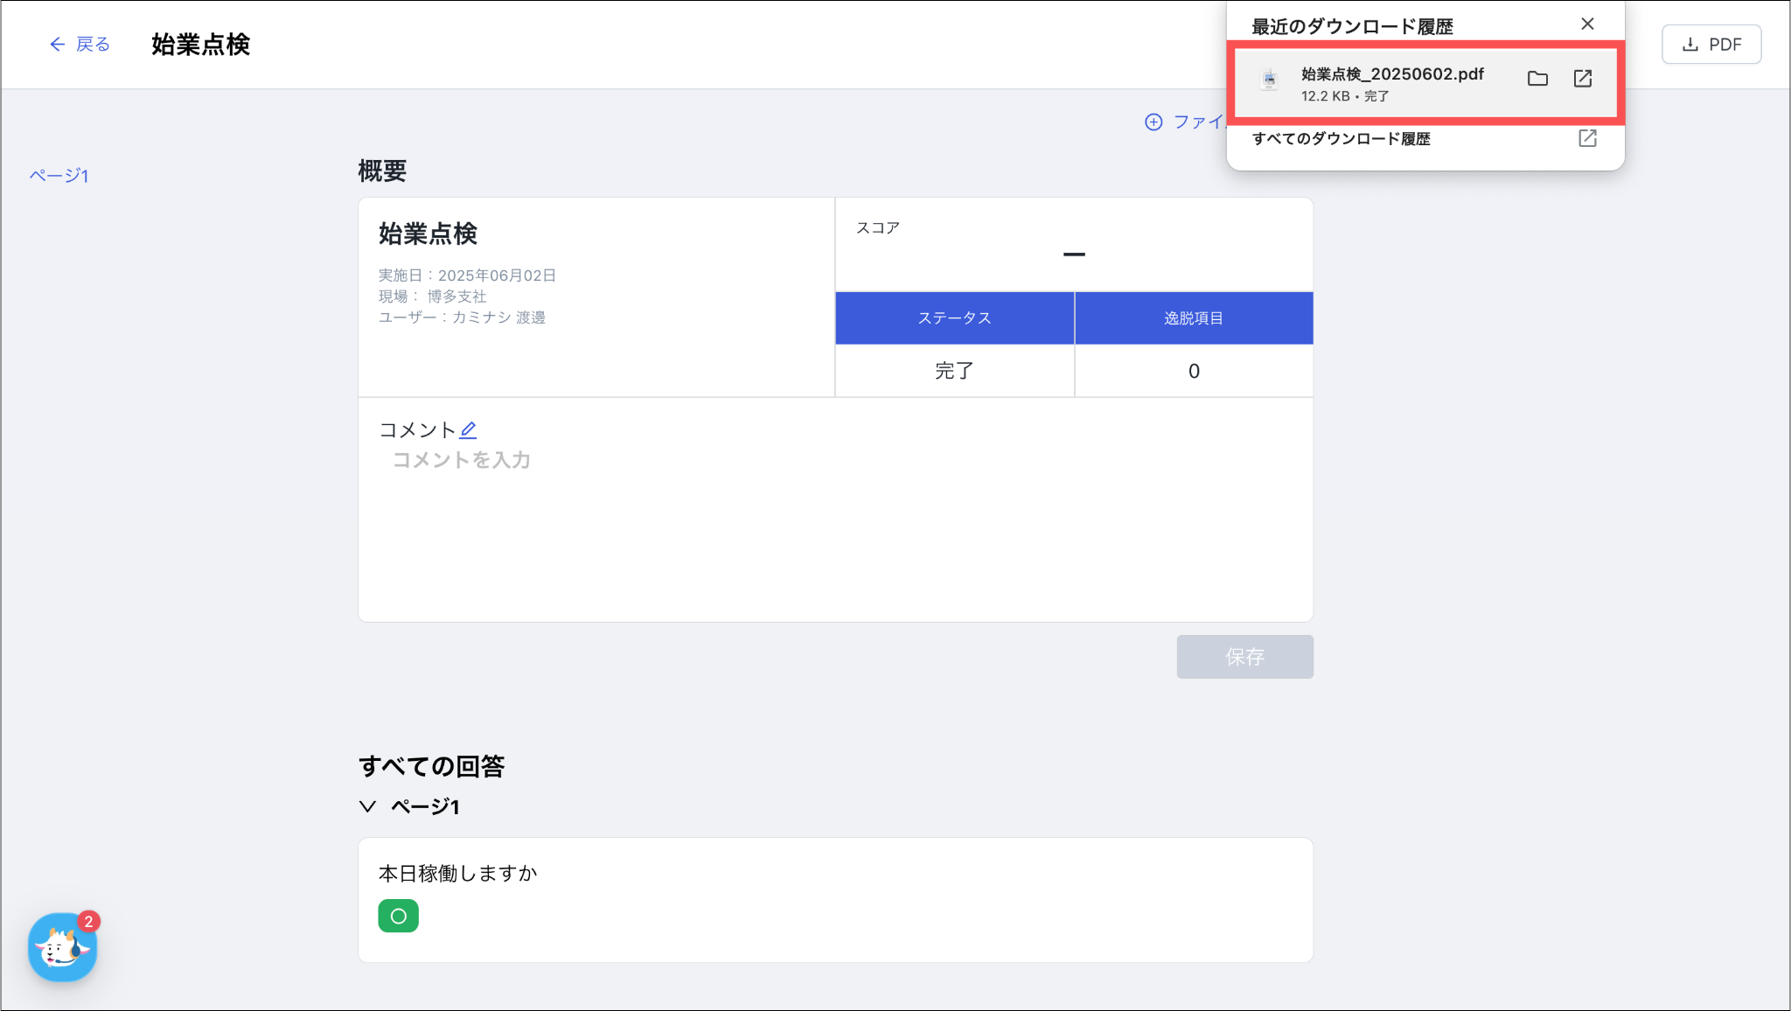Screen dimensions: 1791x1011
Task: Click the 逸脱項目 header cell
Action: (1193, 318)
